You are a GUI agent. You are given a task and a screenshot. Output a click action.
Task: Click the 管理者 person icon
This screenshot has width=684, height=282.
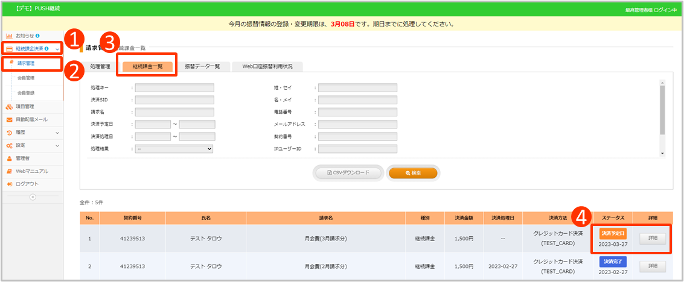click(9, 158)
